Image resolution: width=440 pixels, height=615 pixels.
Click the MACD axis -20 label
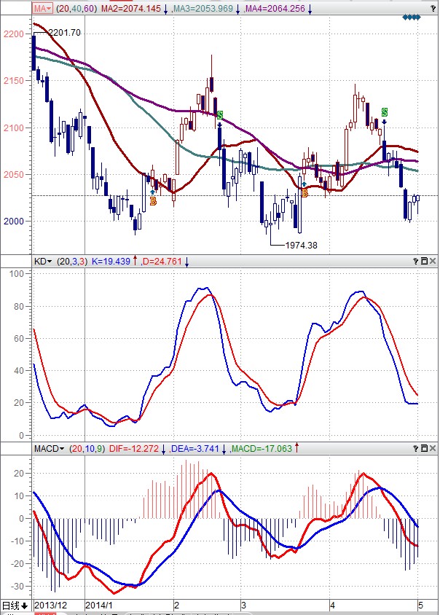pyautogui.click(x=17, y=563)
